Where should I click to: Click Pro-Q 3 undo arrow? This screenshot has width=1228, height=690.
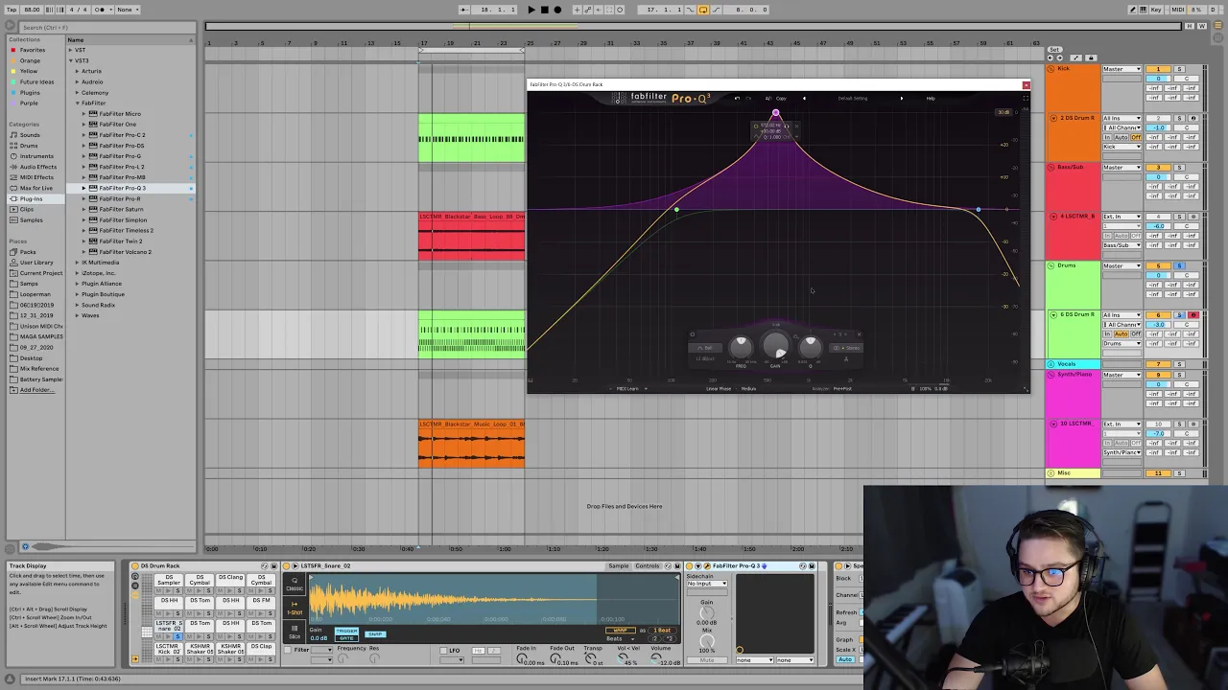(737, 98)
